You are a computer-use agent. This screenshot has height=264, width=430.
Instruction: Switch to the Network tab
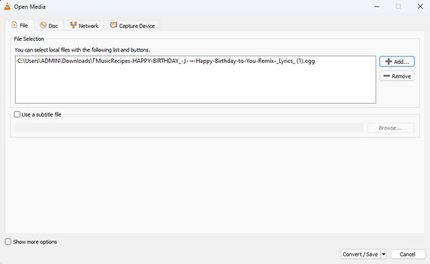84,26
